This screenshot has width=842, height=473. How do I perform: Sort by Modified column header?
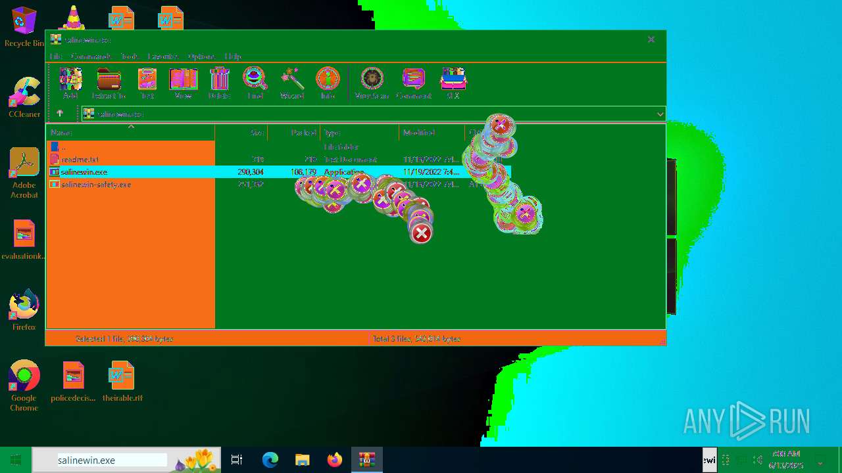tap(432, 133)
